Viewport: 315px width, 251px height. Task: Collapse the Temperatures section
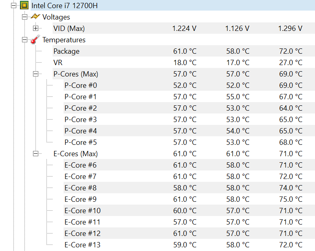coord(24,40)
